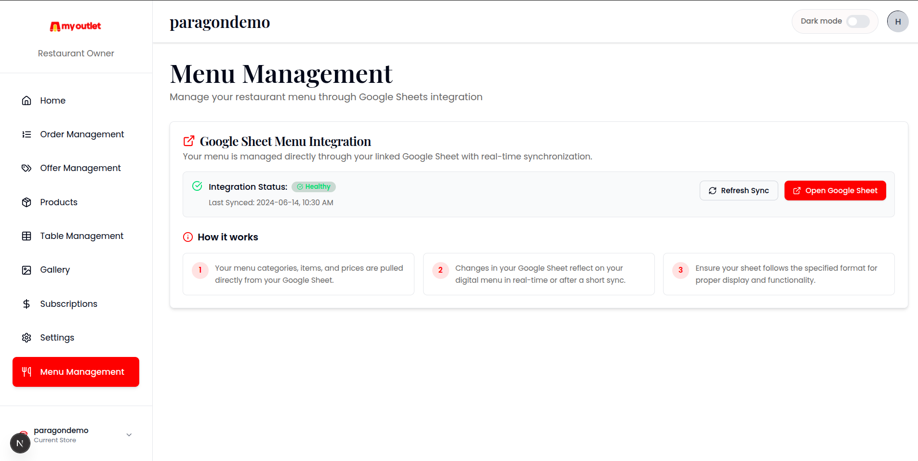Click the Home house icon
918x461 pixels.
[27, 101]
